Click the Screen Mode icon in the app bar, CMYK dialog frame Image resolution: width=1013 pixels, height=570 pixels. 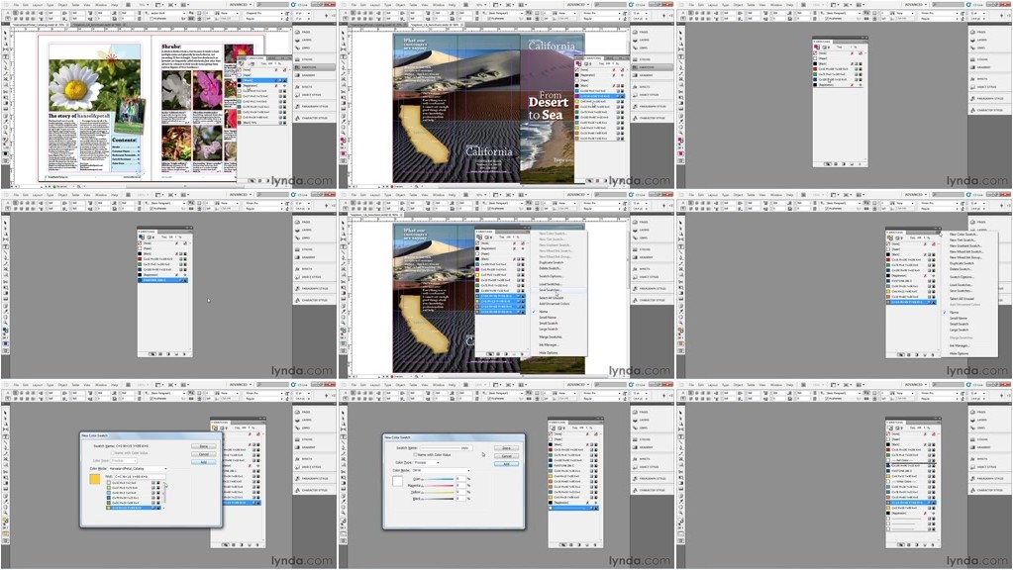(508, 385)
